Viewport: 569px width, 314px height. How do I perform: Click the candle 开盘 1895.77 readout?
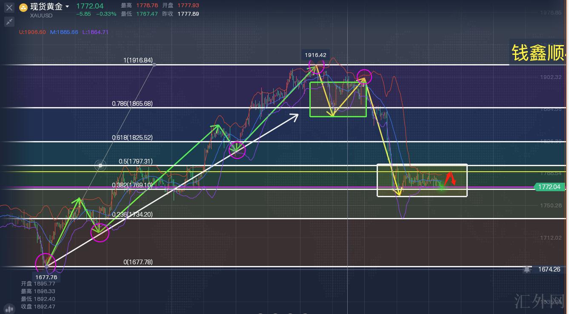38,283
